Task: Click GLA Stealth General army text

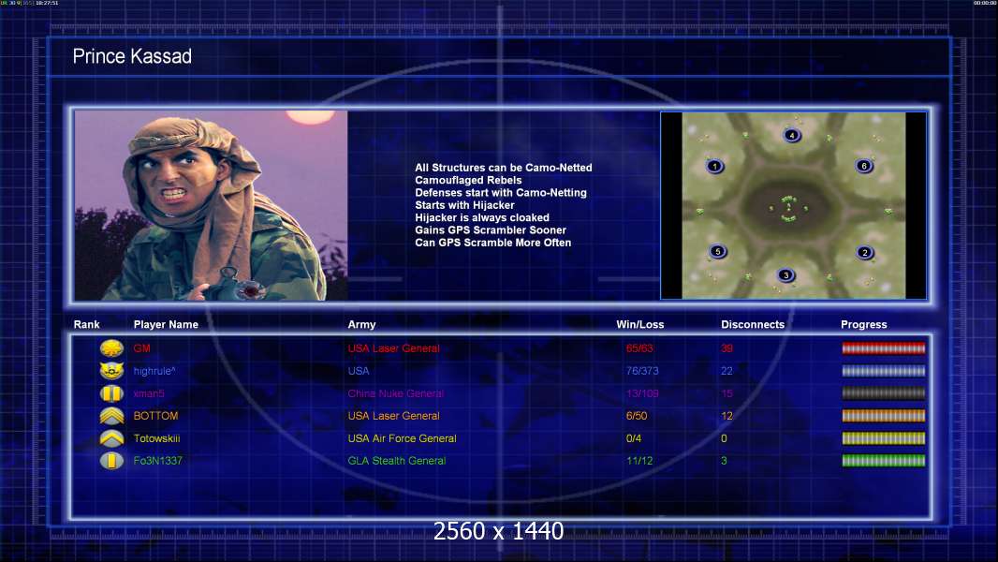Action: [x=397, y=461]
